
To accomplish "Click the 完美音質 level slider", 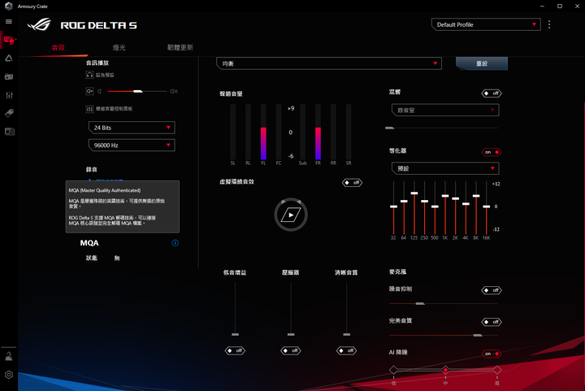I will [x=444, y=336].
